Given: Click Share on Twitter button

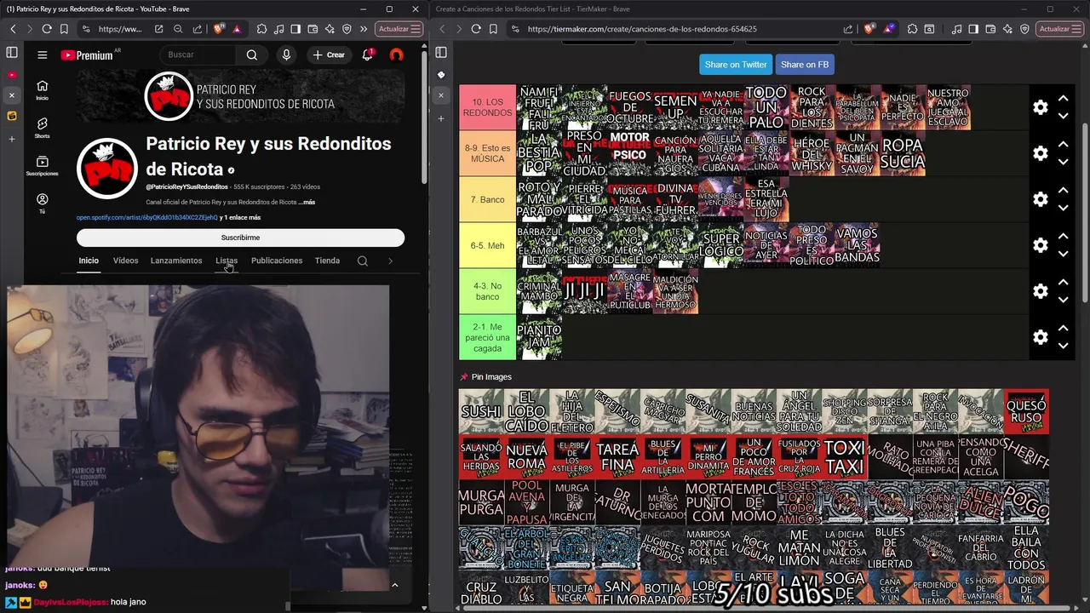Looking at the screenshot, I should [x=736, y=65].
